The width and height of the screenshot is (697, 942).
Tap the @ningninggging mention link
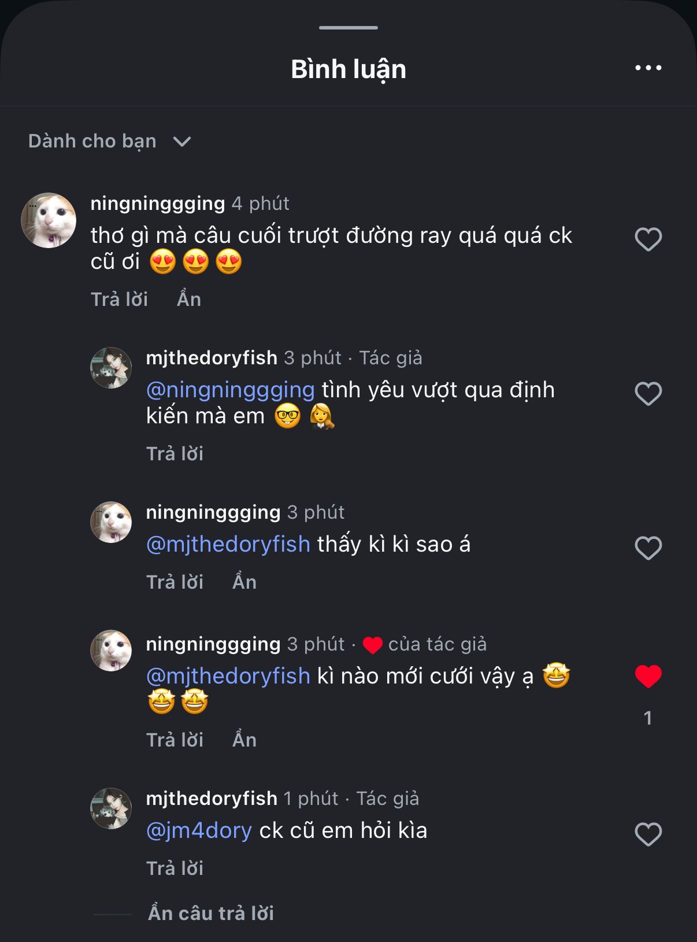click(x=230, y=390)
